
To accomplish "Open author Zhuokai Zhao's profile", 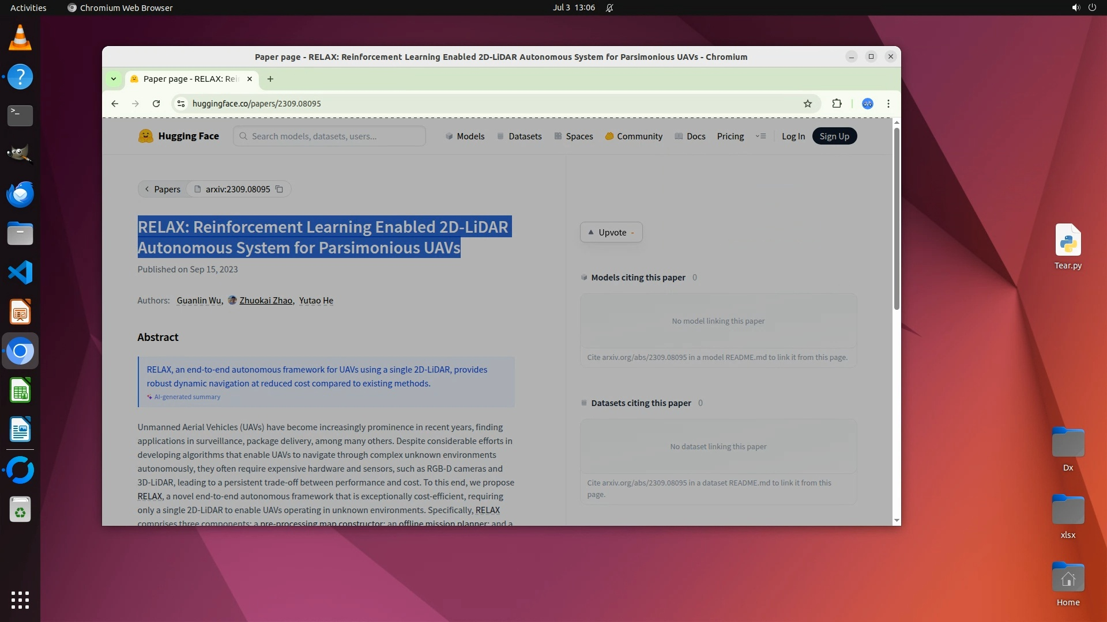I will click(x=266, y=301).
